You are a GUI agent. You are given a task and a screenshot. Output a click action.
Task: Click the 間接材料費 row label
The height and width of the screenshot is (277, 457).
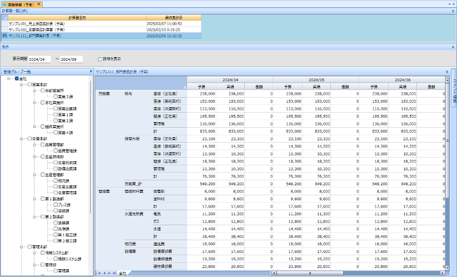(134, 192)
